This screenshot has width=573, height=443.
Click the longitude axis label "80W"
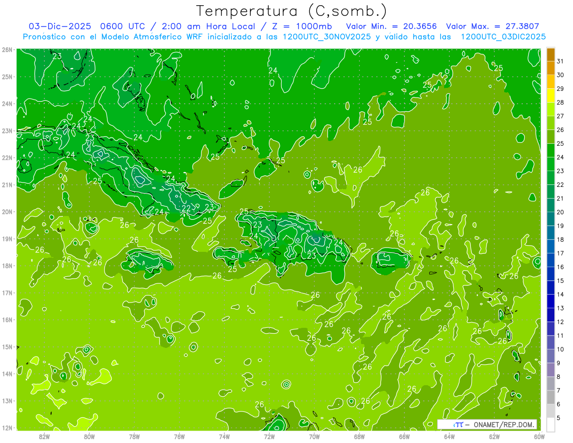[89, 436]
